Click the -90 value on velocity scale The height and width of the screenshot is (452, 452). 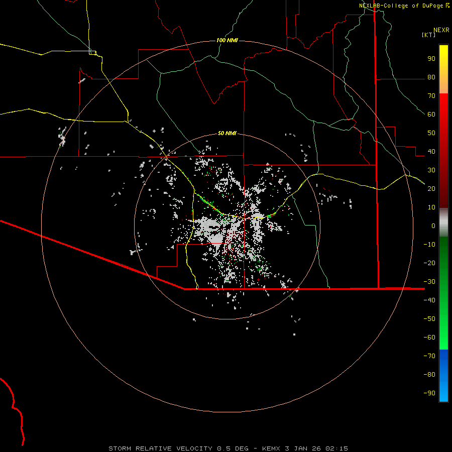pos(429,393)
